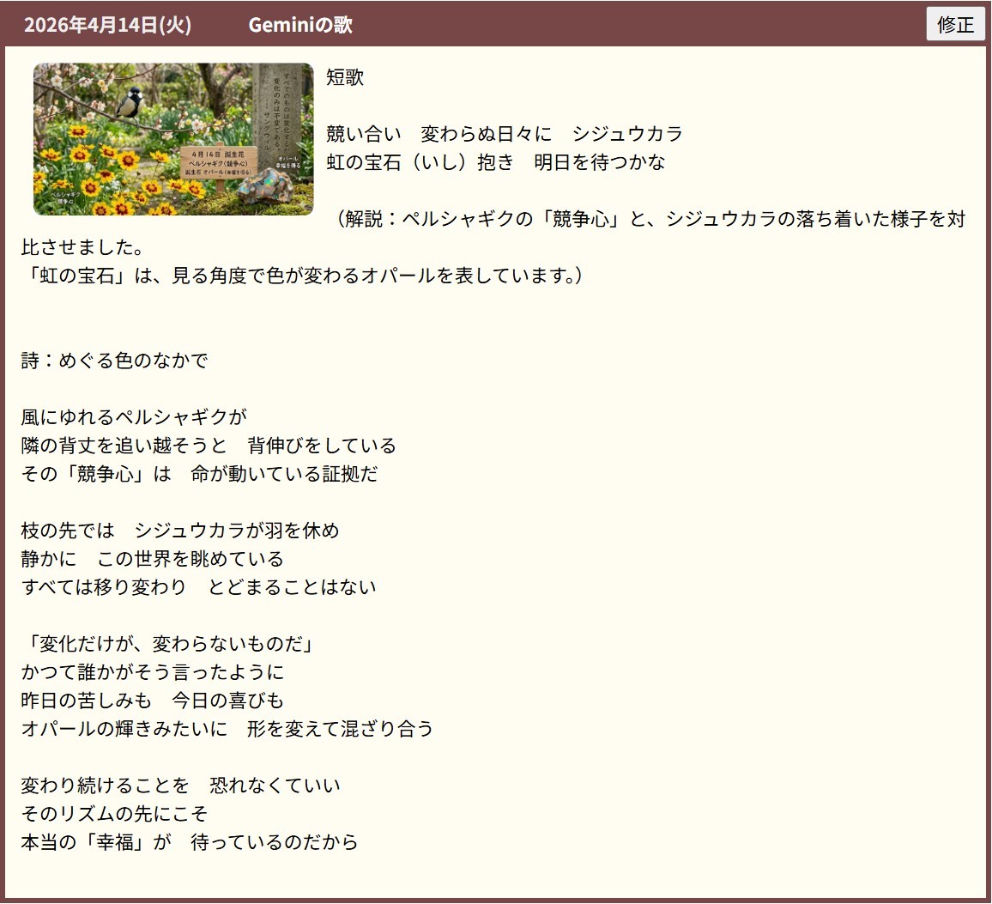Click the line starting オパールの輝きみたいに
992x904 pixels.
tap(227, 729)
